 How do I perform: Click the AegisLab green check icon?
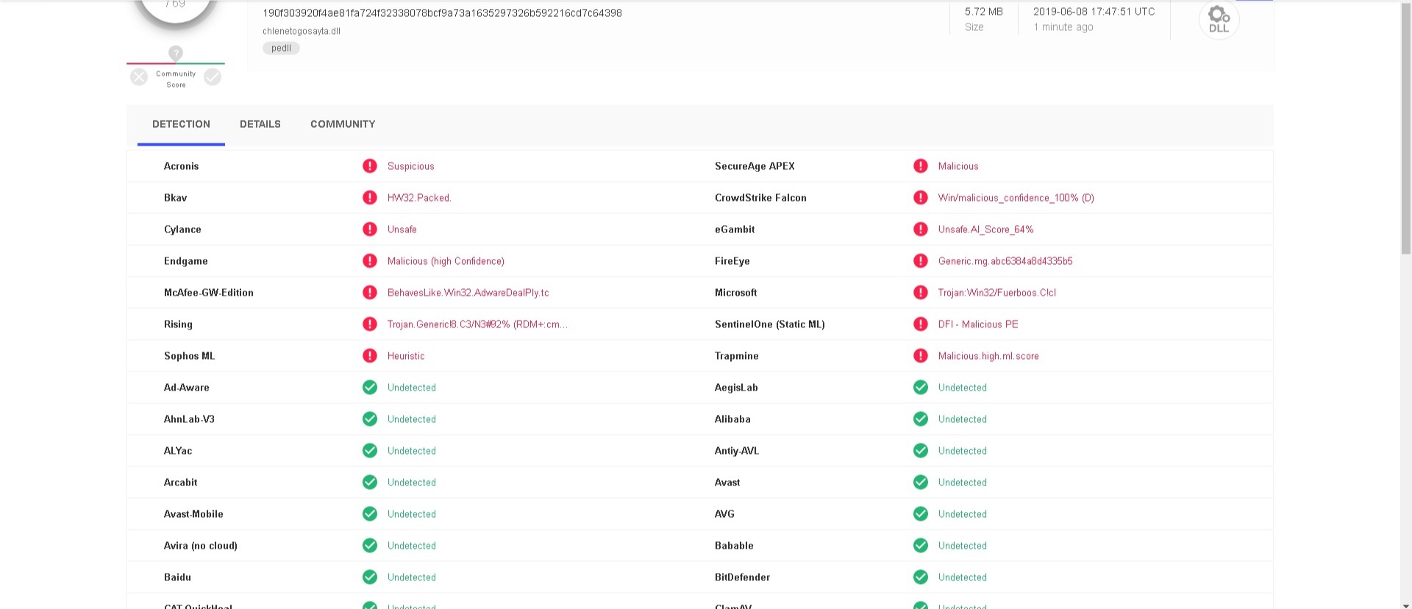coord(921,388)
